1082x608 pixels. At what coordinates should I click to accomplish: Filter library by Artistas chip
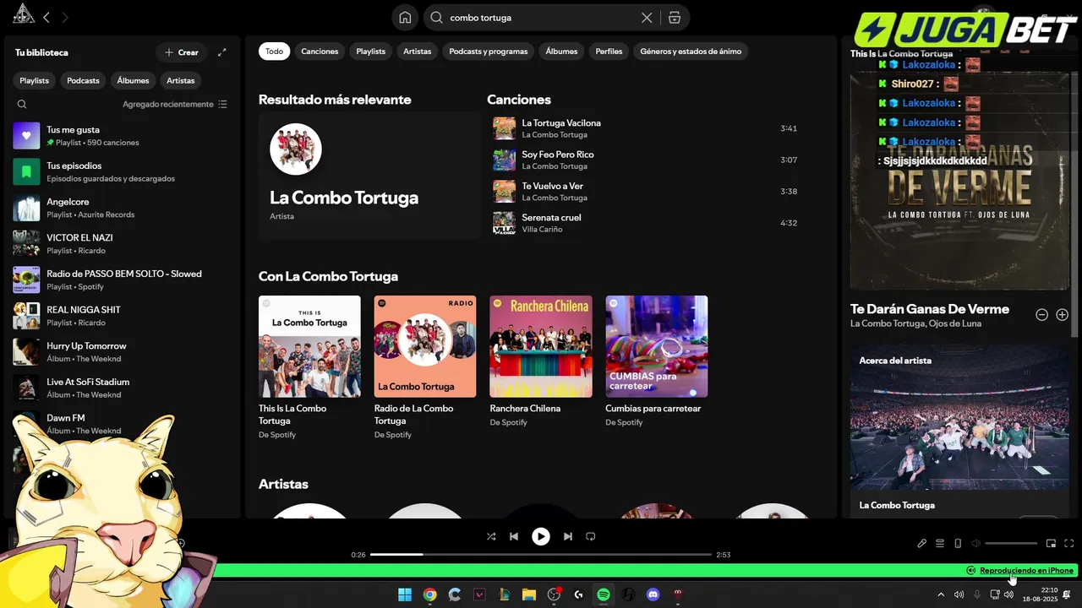[x=181, y=80]
